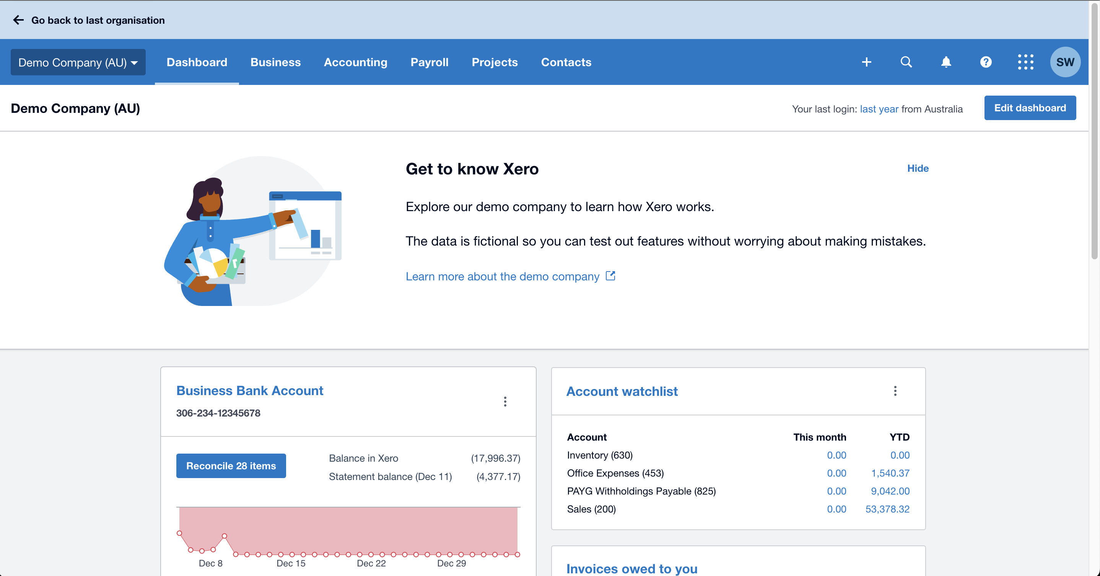Screen dimensions: 1100x576
Task: Open the Account watchlist options menu
Action: point(895,391)
